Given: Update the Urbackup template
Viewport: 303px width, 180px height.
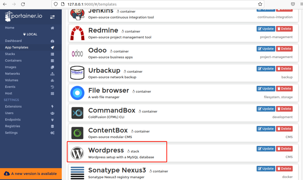Looking at the screenshot, I should pyautogui.click(x=266, y=69).
